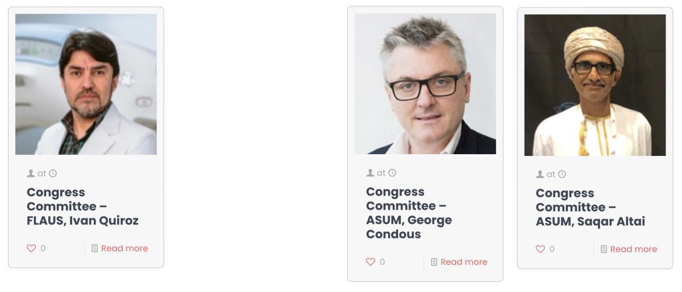This screenshot has width=682, height=292.
Task: Click the photo above the Saqar Altai title
Action: point(595,85)
